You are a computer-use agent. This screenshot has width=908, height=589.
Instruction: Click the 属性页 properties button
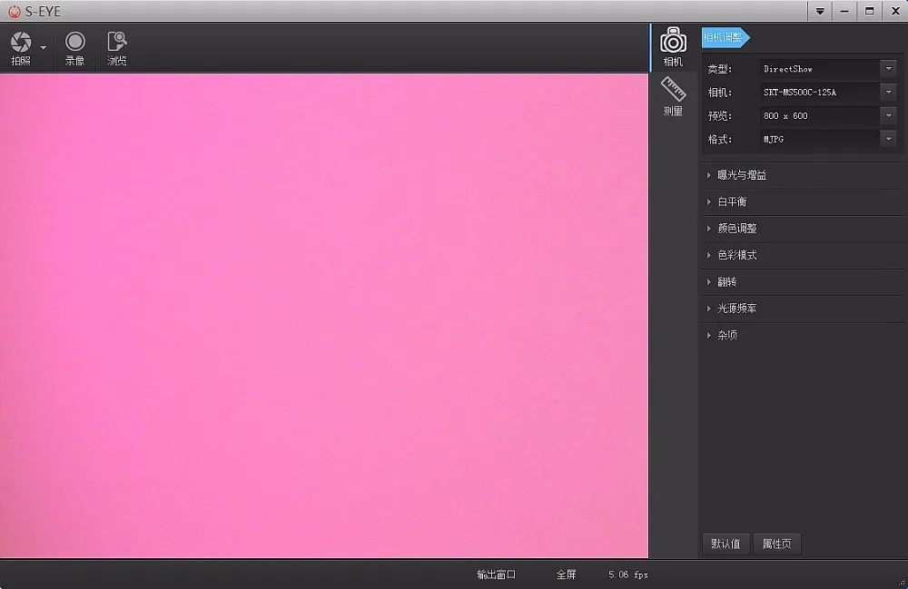(x=776, y=544)
